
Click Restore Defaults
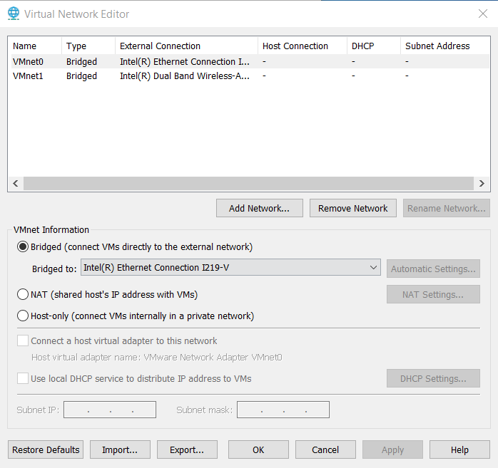coord(46,449)
